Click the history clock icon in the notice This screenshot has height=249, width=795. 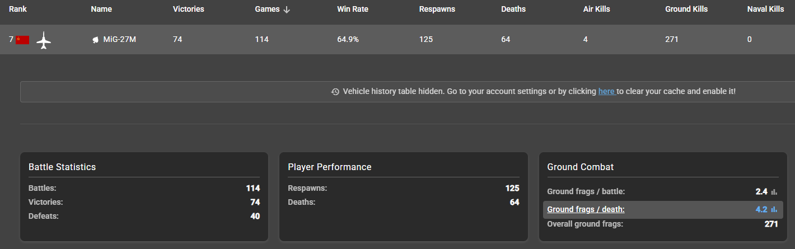[x=335, y=92]
